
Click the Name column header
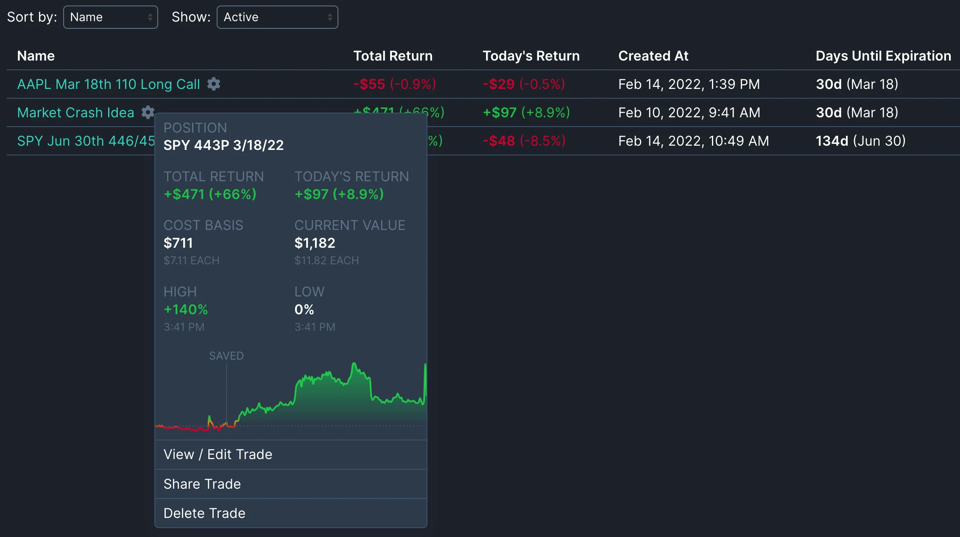pos(36,56)
